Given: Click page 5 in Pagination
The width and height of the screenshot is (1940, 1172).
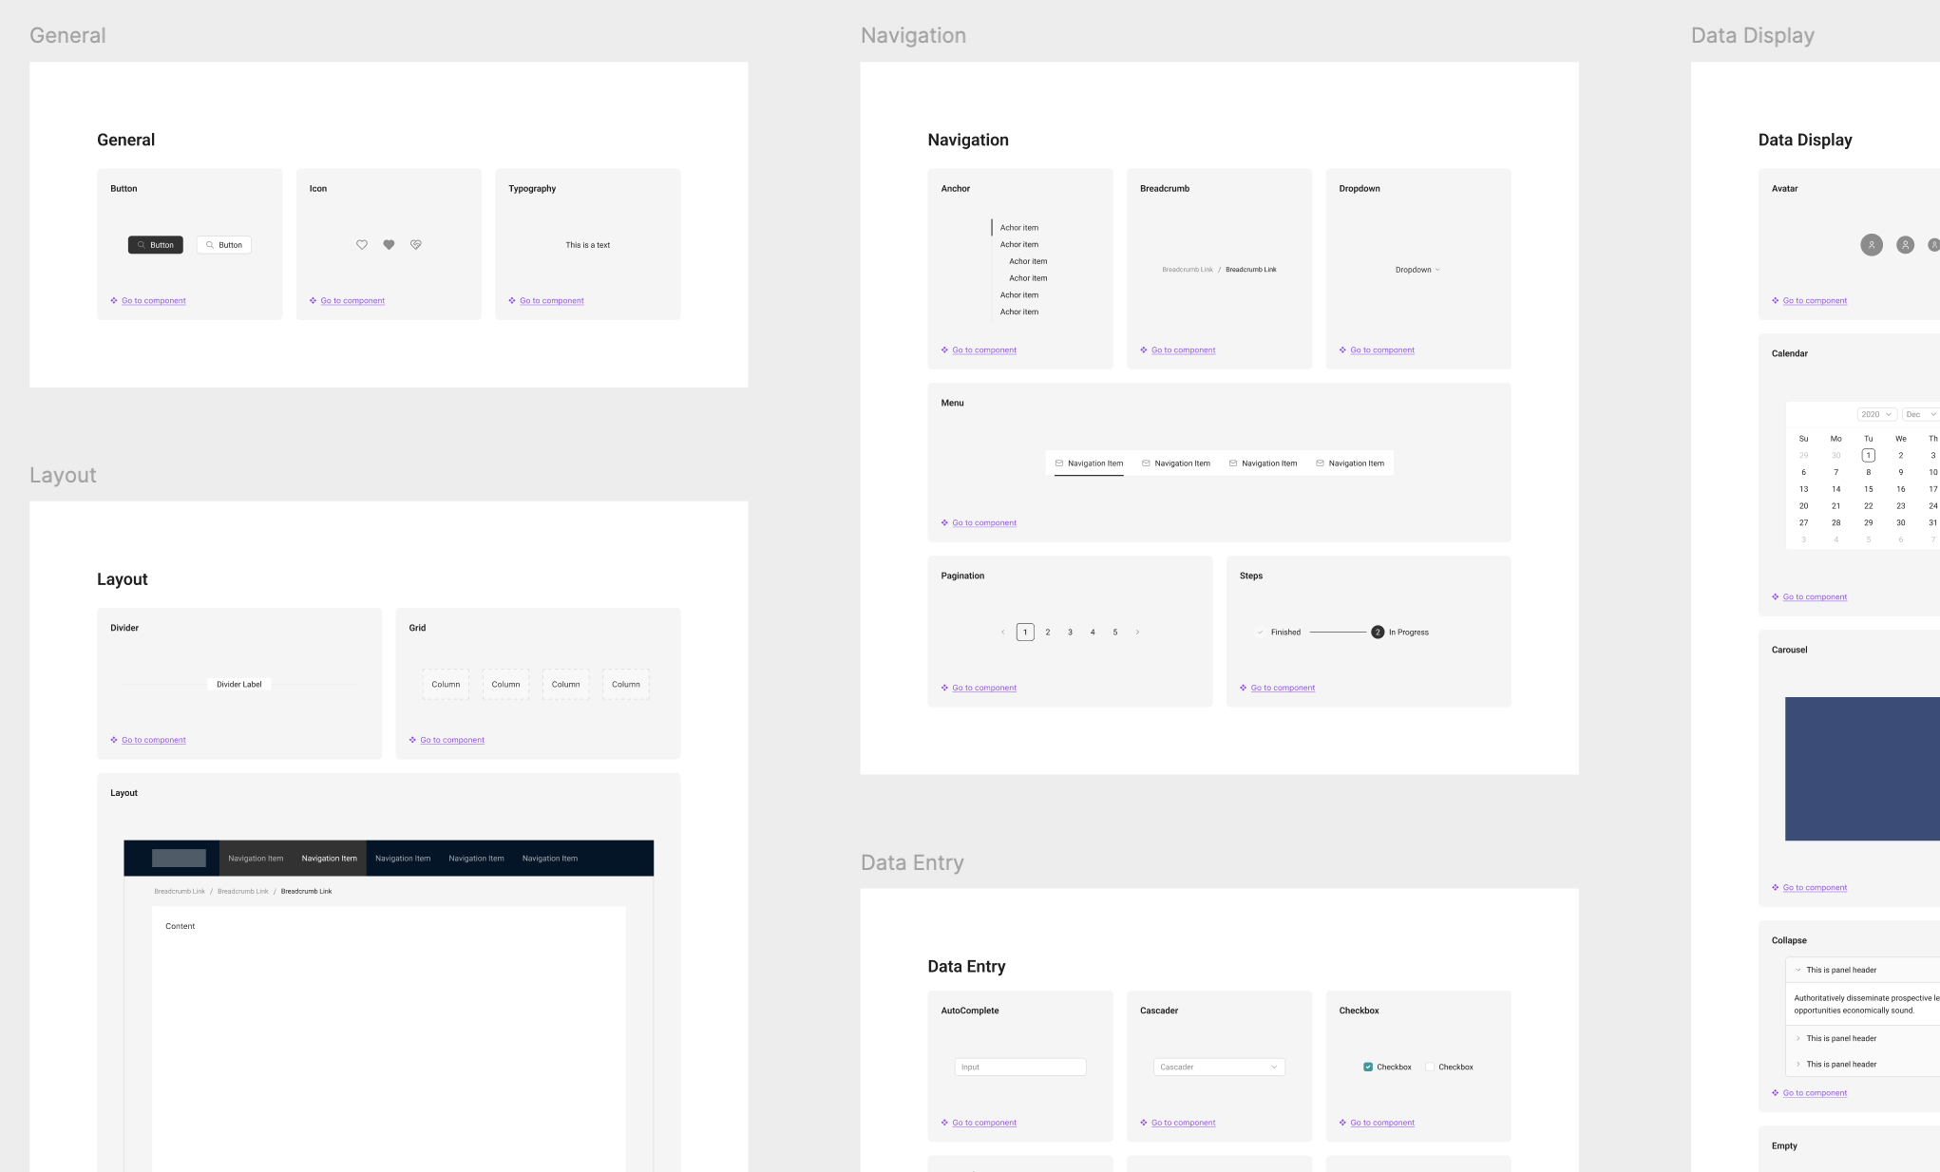Looking at the screenshot, I should [x=1115, y=632].
